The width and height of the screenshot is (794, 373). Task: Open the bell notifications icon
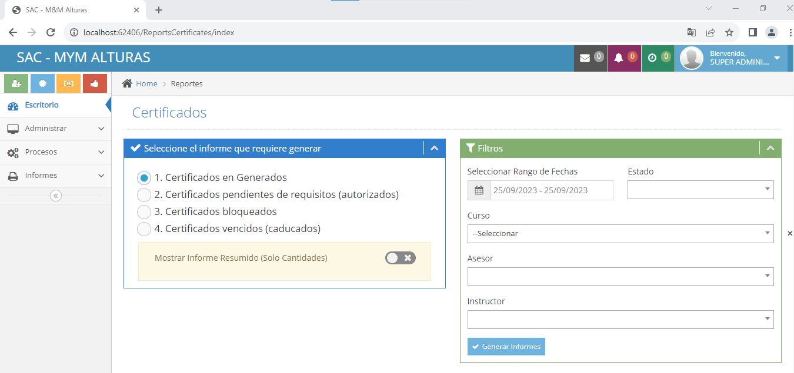[x=623, y=58]
